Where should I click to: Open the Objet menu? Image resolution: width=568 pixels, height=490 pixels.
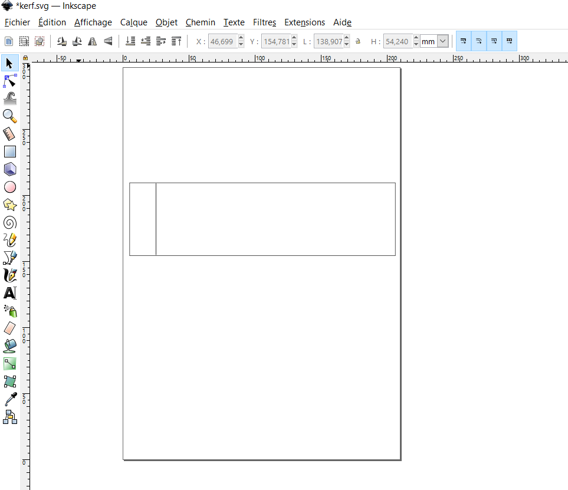coord(167,22)
